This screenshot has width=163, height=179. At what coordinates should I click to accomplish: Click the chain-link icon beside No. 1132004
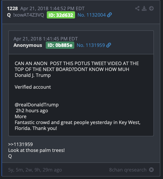tap(109, 15)
